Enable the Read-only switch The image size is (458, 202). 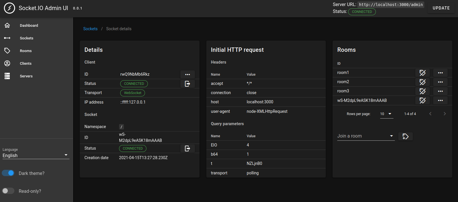8,191
